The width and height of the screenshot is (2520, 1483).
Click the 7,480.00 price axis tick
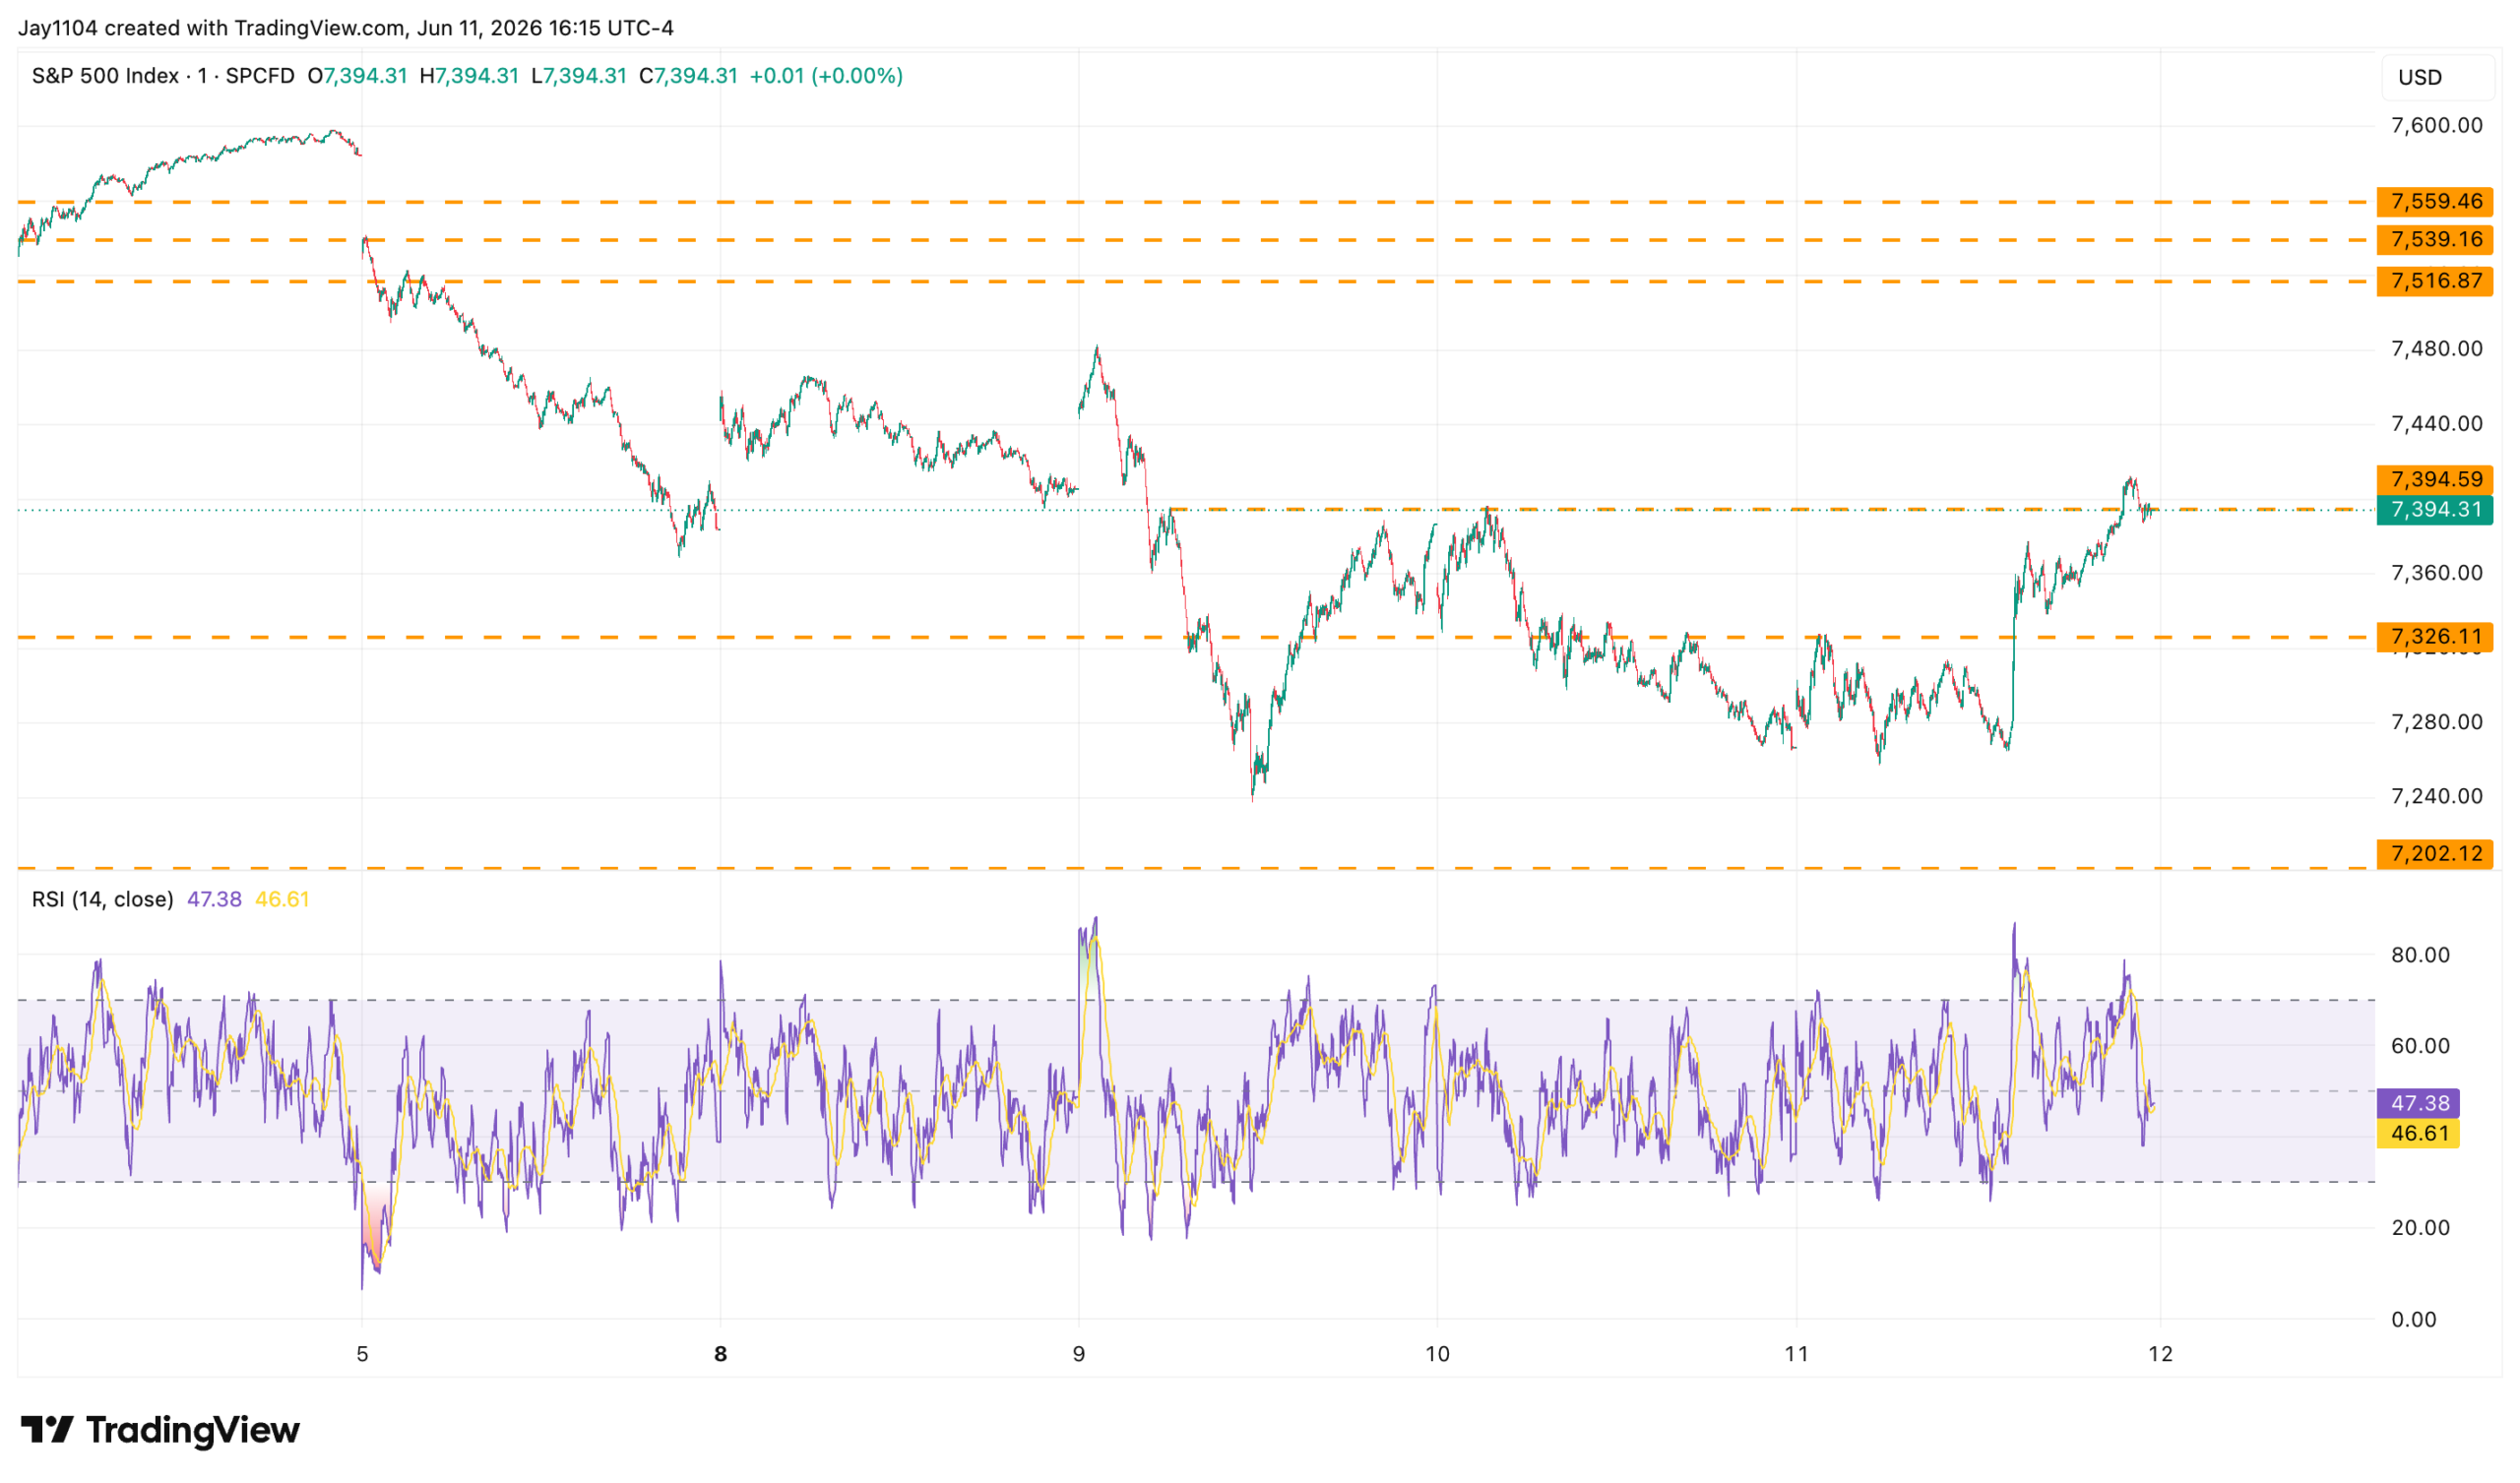2436,349
